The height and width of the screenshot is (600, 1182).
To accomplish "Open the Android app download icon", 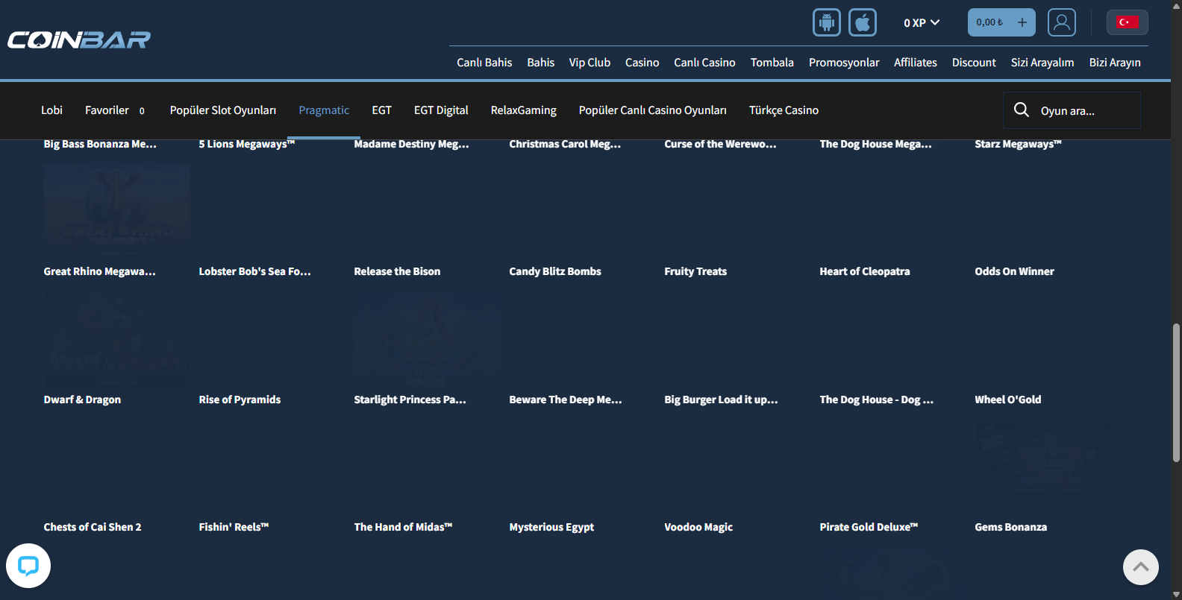I will pos(827,22).
